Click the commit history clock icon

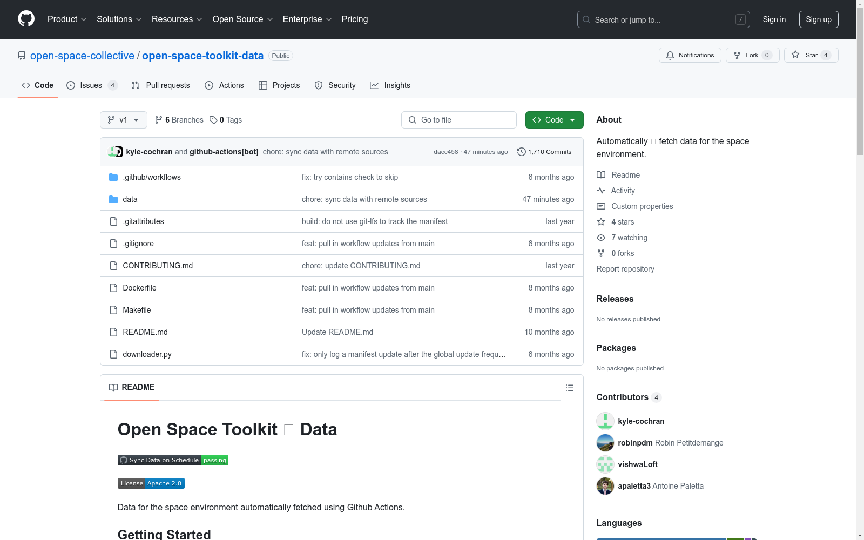click(521, 152)
